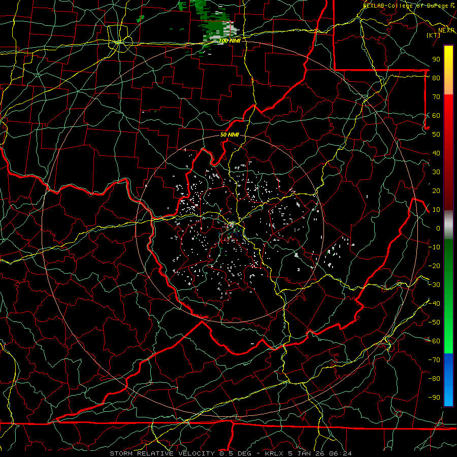457x457 pixels.
Task: Select the 70 value on the velocity scale
Action: coord(436,97)
